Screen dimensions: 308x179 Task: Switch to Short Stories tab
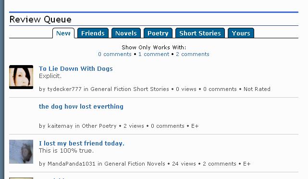pos(200,33)
